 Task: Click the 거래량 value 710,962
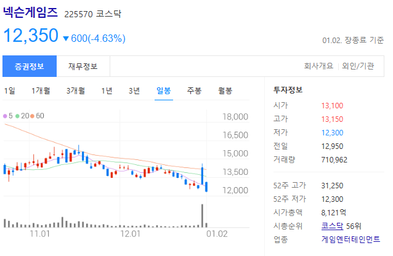point(334,160)
